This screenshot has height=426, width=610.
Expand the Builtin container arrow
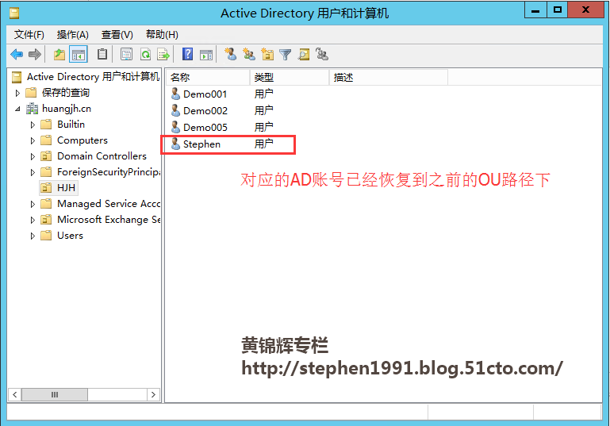[33, 125]
